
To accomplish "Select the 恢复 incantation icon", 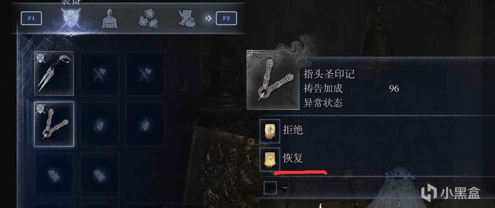I will (x=270, y=159).
